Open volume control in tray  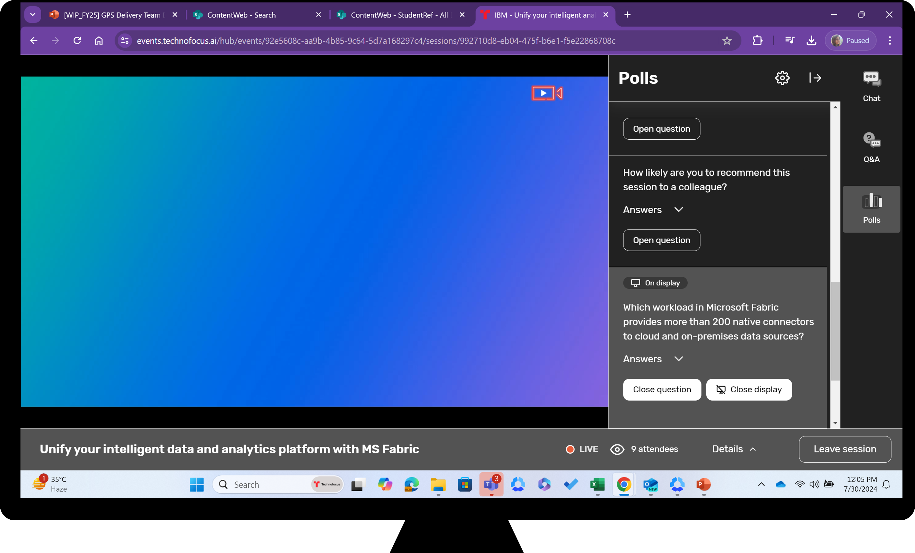(814, 484)
